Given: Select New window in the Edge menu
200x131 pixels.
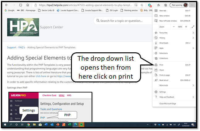Looking at the screenshot, I should 174,16.
